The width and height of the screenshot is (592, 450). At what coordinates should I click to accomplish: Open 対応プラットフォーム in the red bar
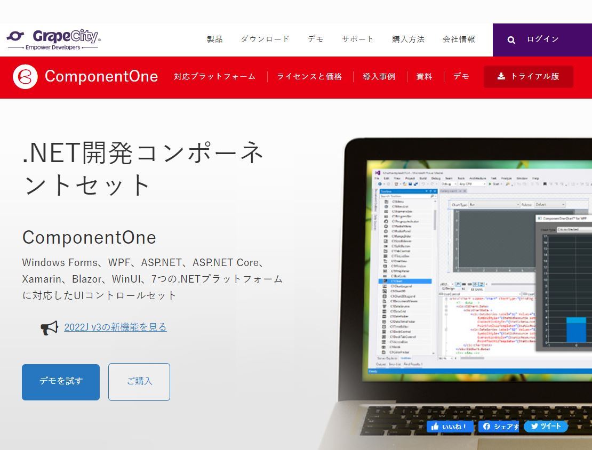coord(214,77)
